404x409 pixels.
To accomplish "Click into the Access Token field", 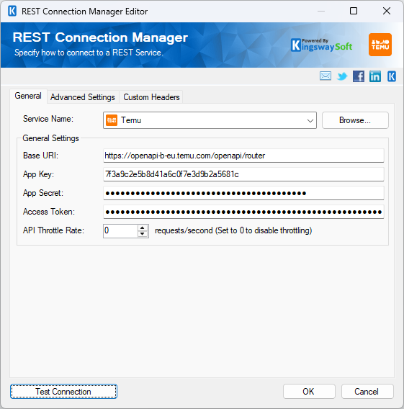I will 243,212.
